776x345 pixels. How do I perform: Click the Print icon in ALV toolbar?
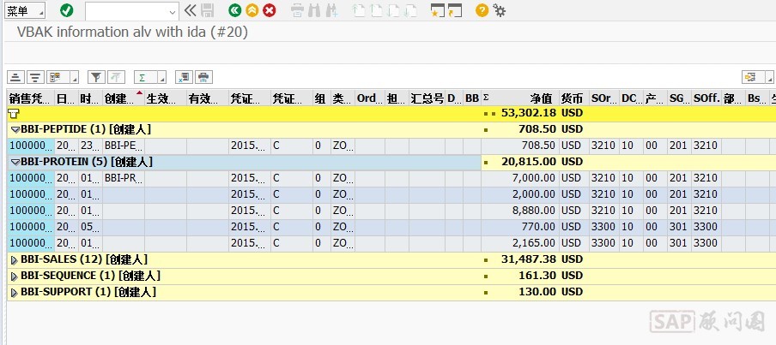pos(203,76)
